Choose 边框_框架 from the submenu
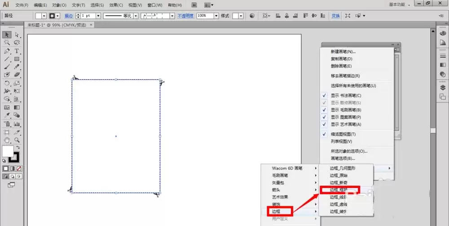The height and width of the screenshot is (226, 449). (x=339, y=190)
